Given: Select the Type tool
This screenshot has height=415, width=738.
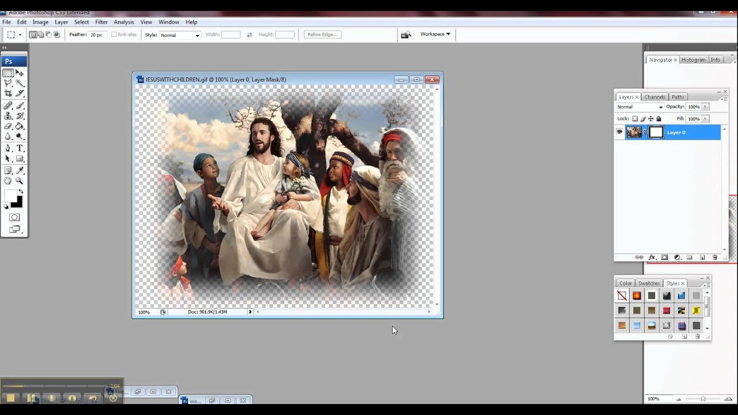Looking at the screenshot, I should pos(20,148).
